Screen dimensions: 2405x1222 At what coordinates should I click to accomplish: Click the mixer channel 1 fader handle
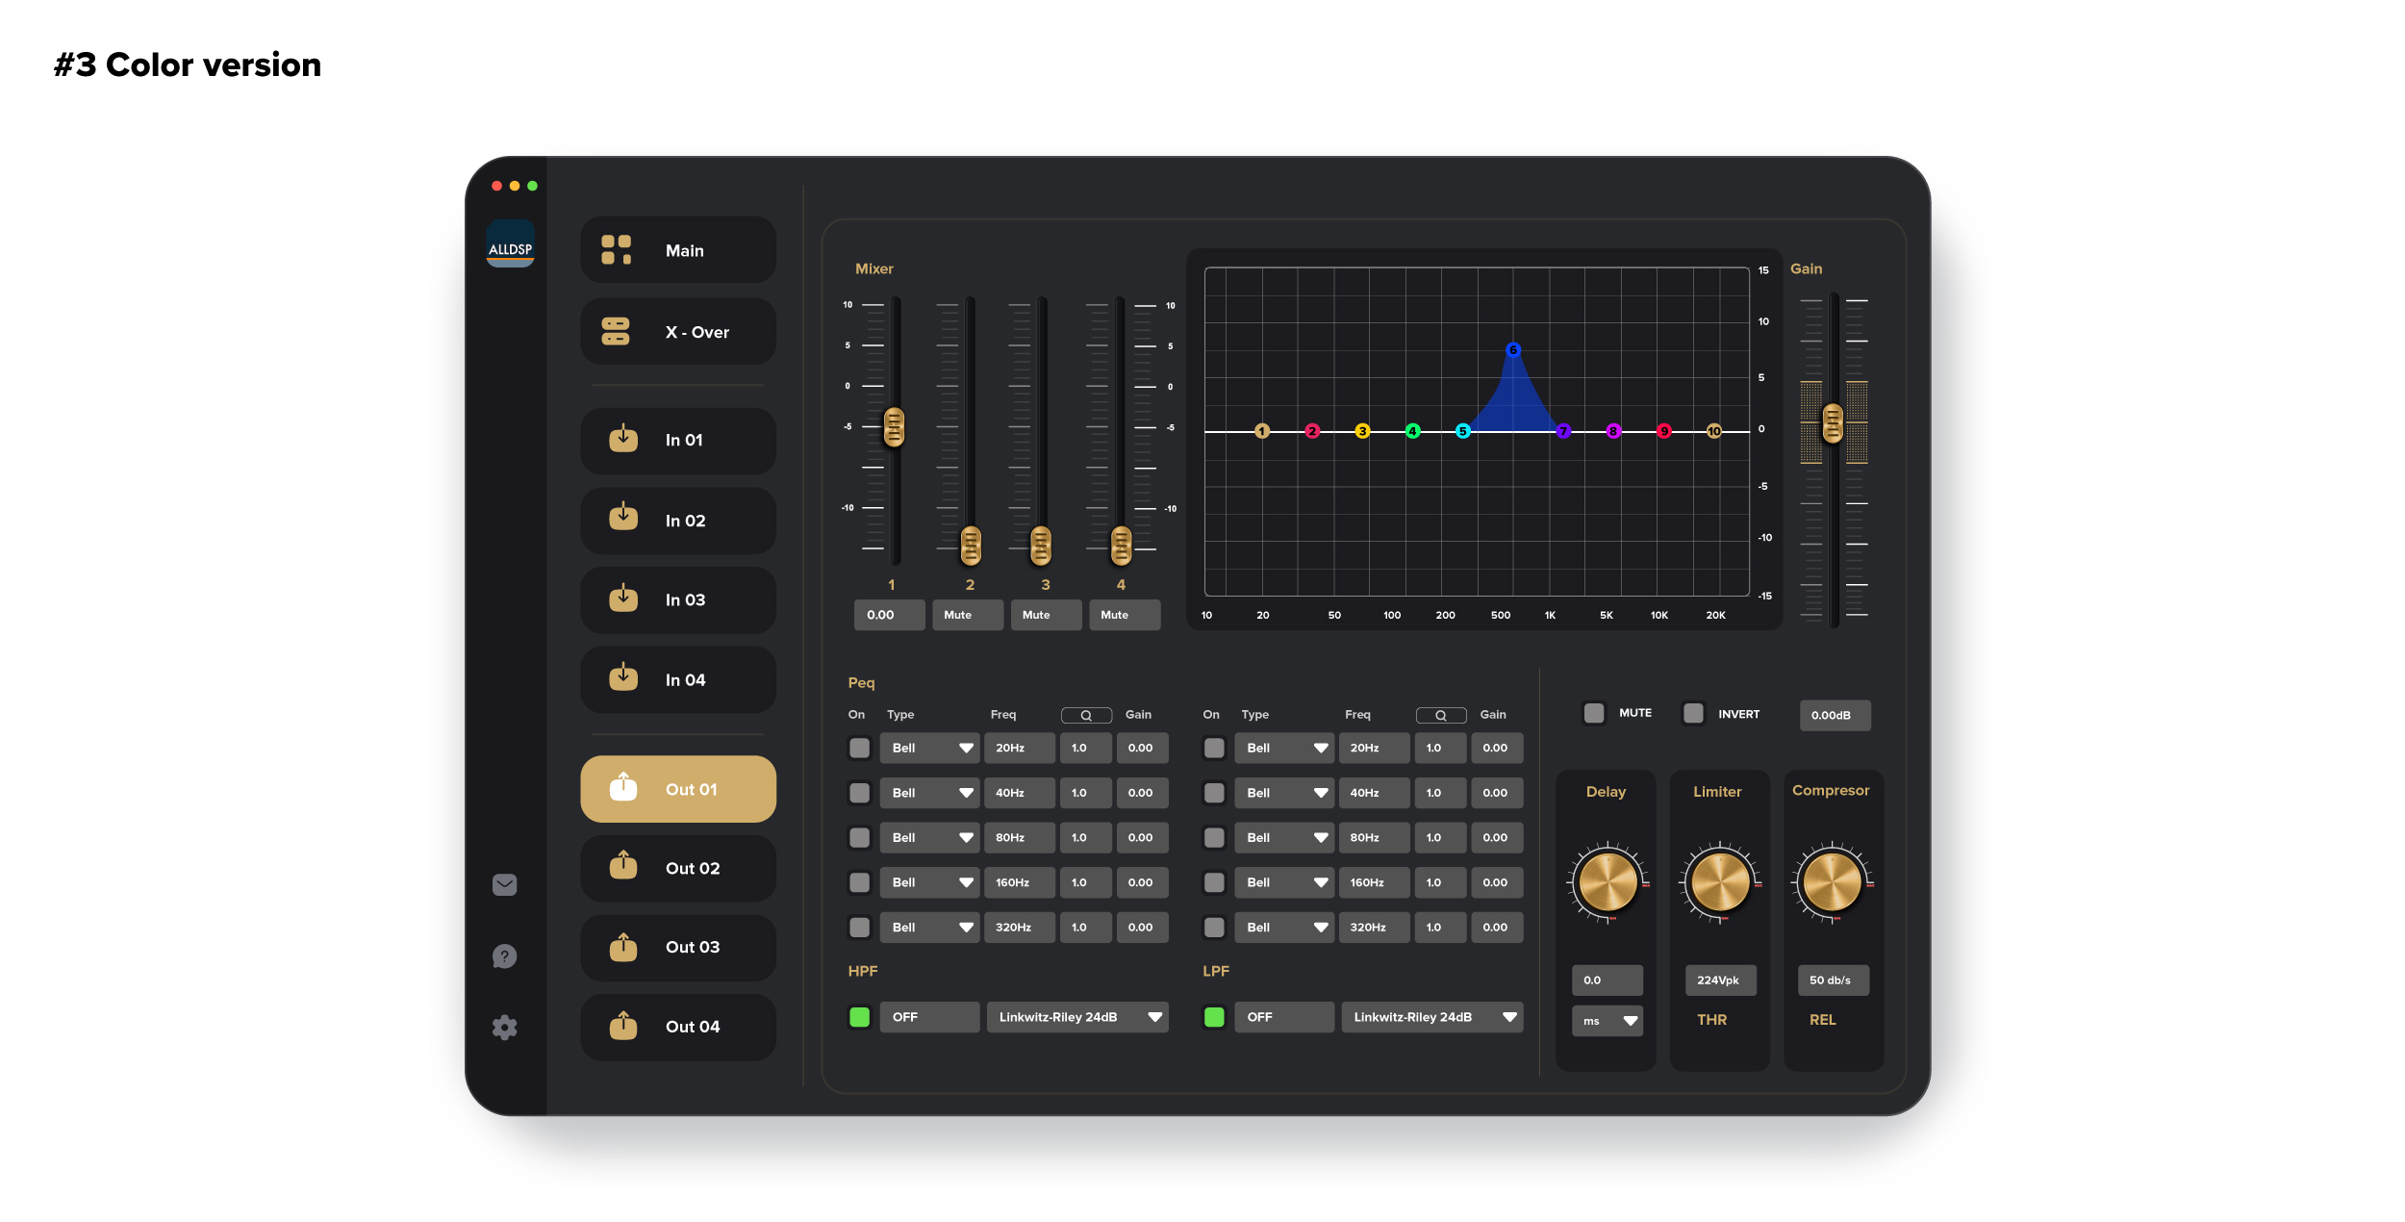pyautogui.click(x=894, y=427)
